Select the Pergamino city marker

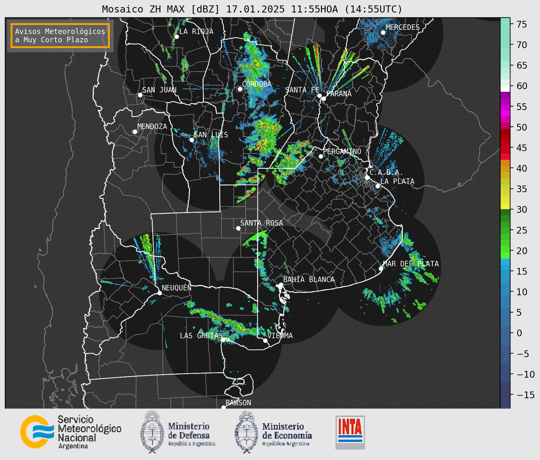click(321, 156)
